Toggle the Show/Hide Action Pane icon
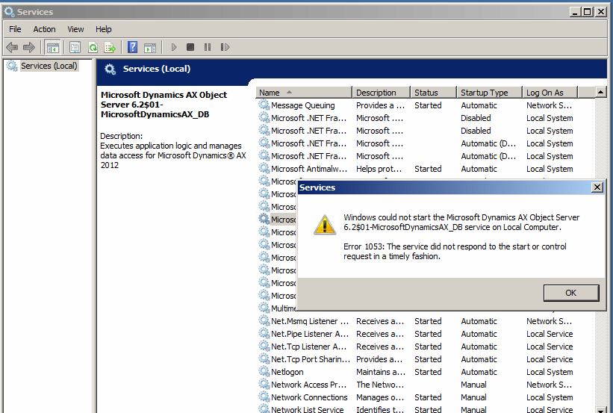The image size is (613, 413). click(150, 47)
